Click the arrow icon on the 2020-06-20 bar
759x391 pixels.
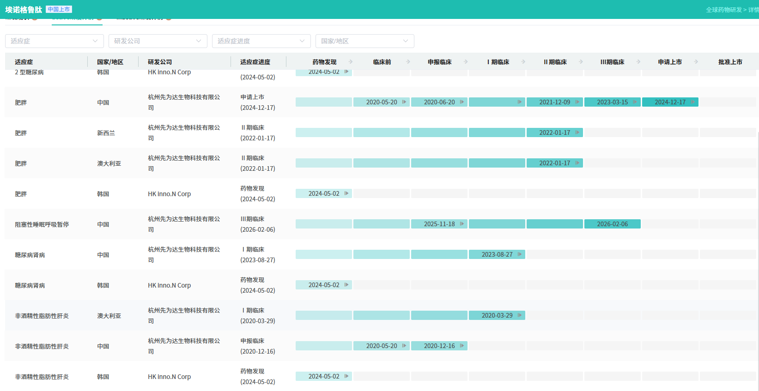coord(461,102)
